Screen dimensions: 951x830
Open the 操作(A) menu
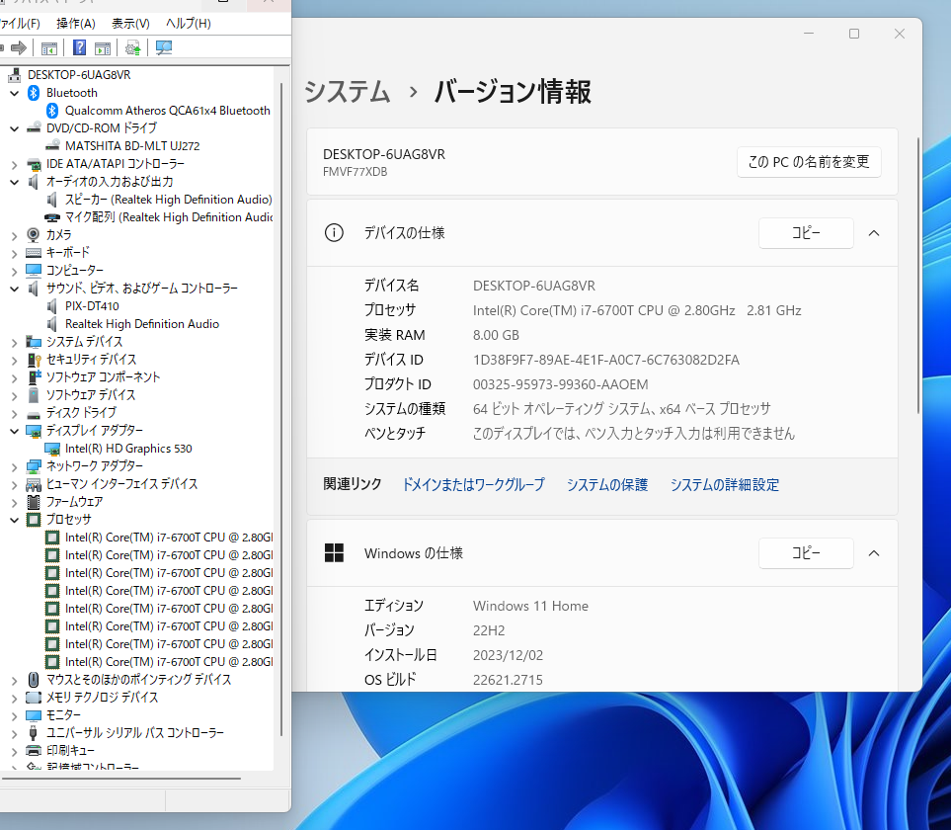[76, 23]
